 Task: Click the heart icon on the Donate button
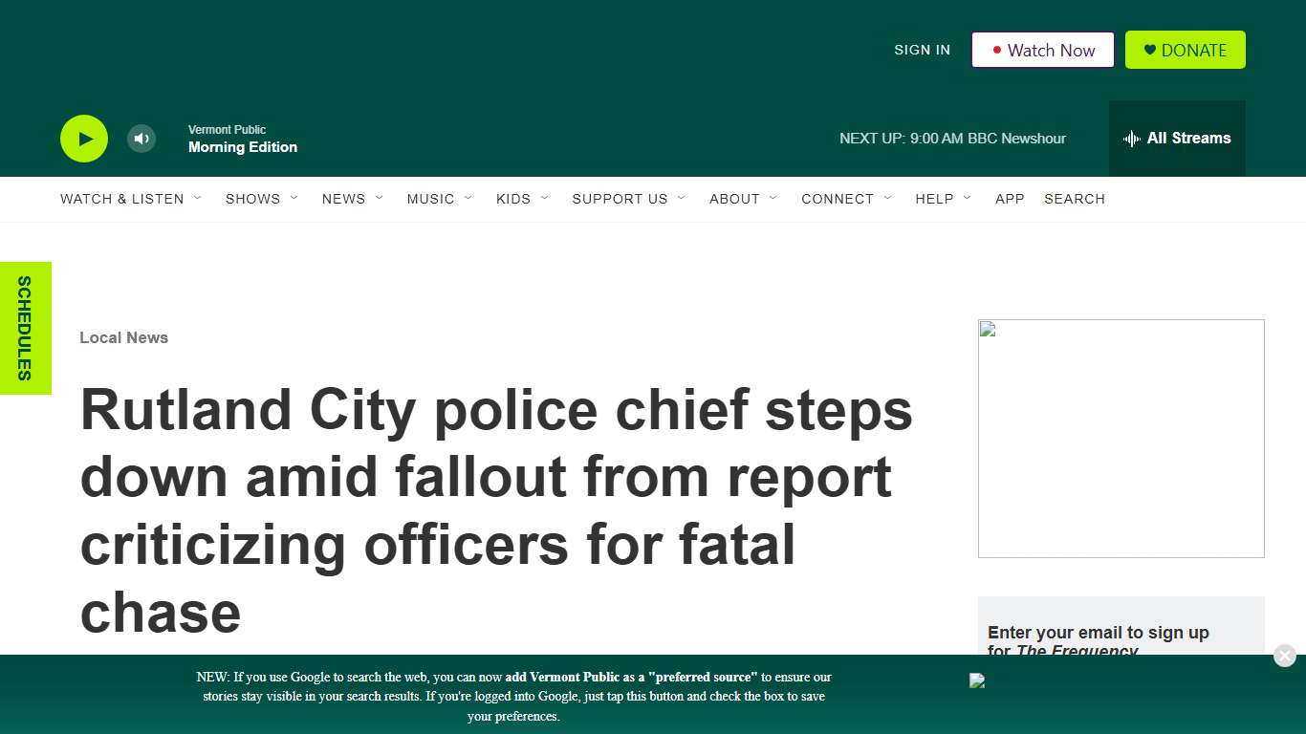[1149, 50]
